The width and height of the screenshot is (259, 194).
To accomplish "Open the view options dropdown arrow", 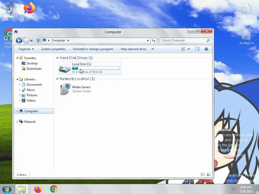I will 189,49.
